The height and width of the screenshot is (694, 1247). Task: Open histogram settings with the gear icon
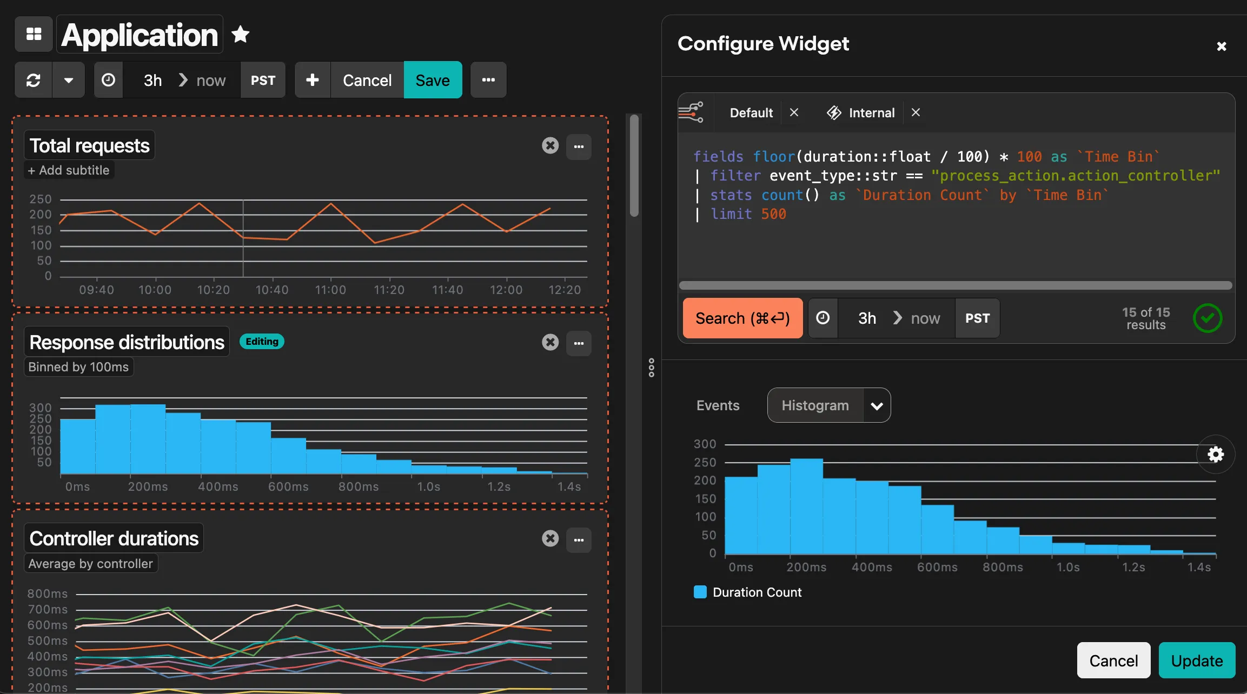coord(1215,454)
